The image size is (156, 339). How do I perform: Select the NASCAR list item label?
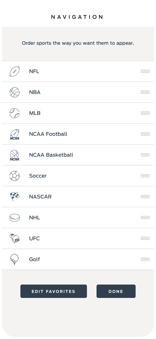[40, 197]
